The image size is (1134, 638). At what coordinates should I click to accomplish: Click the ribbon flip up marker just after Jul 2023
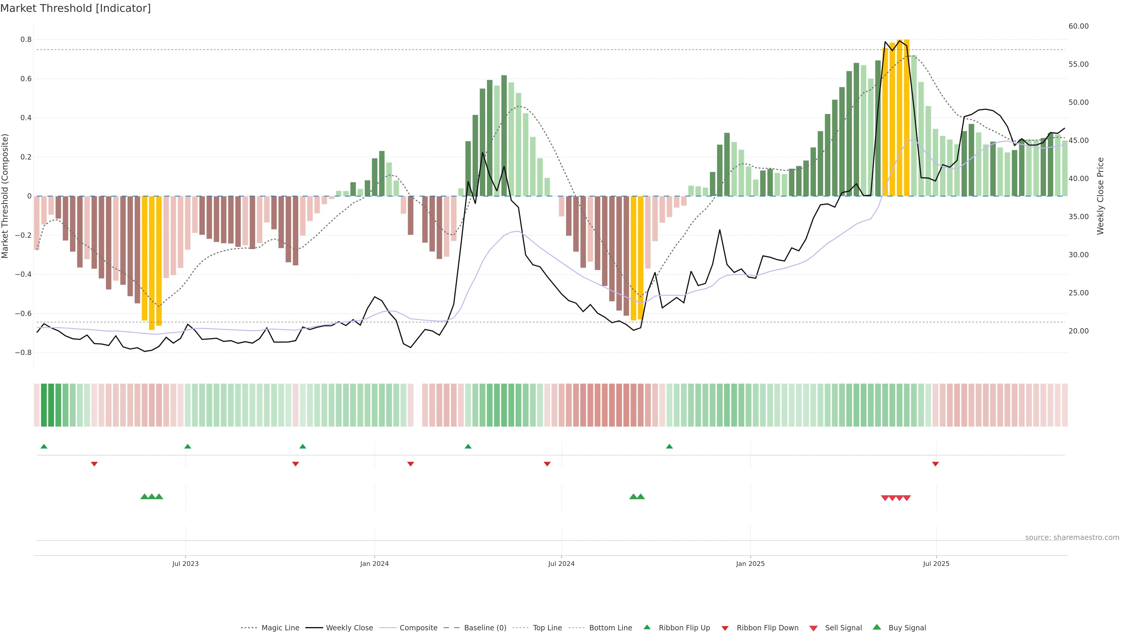188,447
